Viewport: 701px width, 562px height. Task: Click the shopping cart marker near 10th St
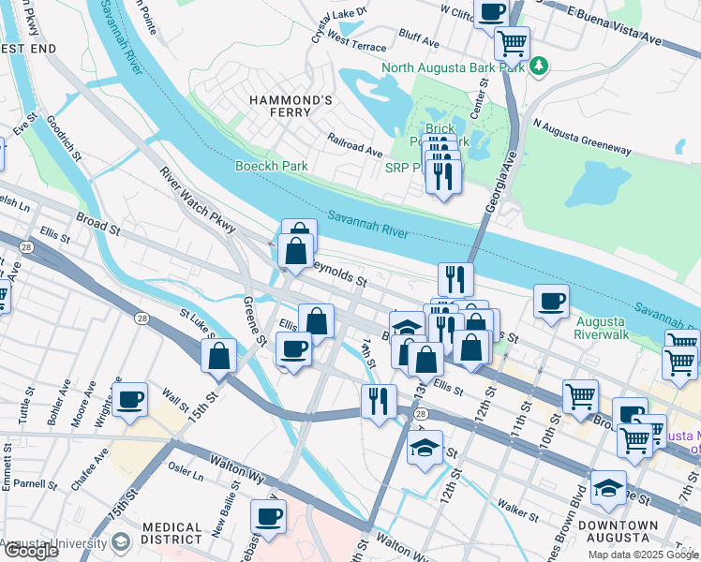coord(580,400)
